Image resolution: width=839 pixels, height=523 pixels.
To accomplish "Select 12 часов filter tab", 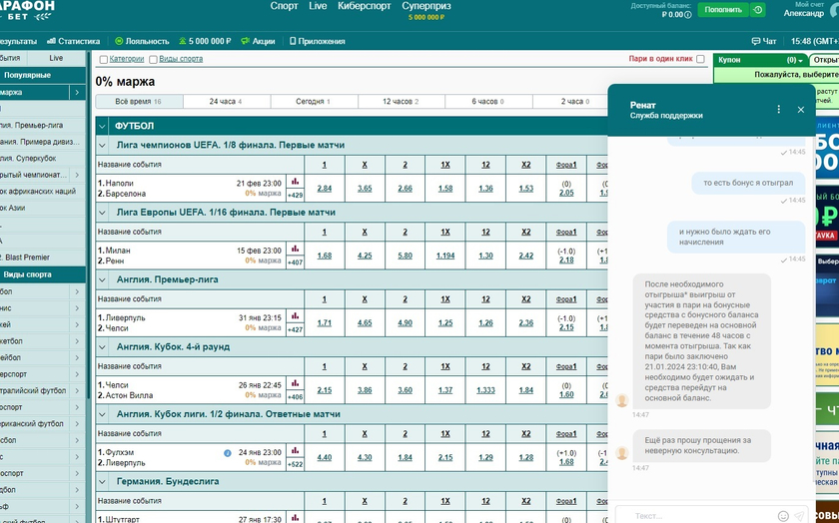I will [x=402, y=101].
